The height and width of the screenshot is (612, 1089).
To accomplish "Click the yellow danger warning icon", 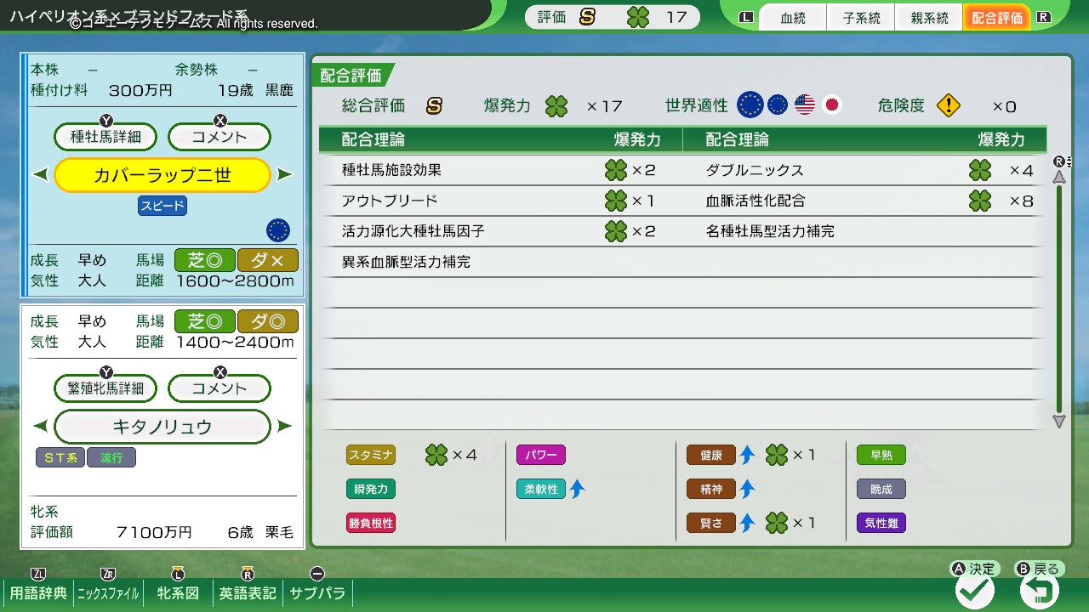I will point(948,105).
